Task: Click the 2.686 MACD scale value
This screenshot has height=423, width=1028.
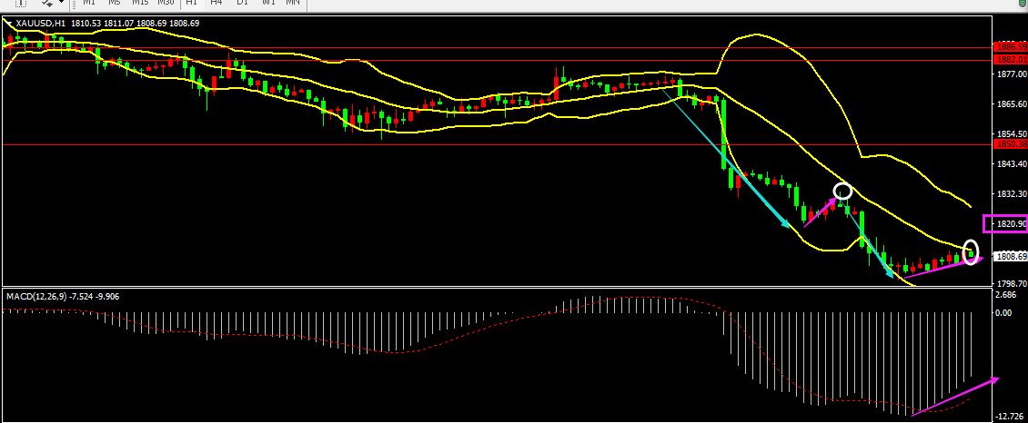Action: [x=1005, y=295]
